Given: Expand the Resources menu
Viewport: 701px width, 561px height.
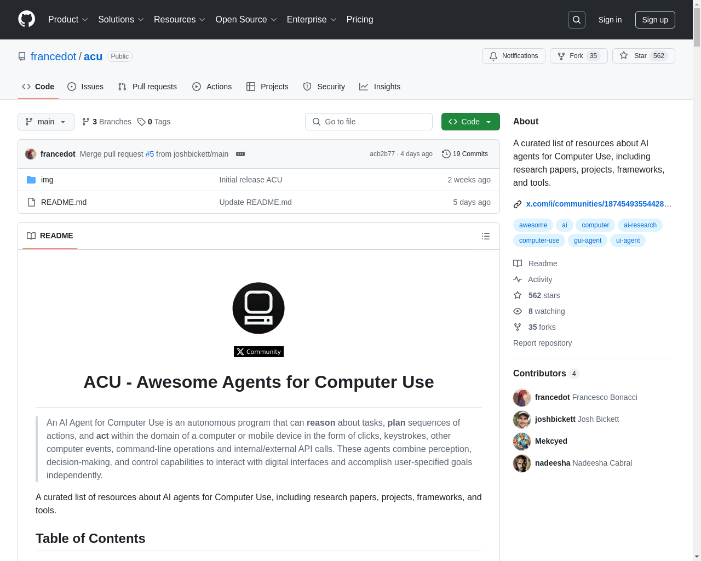Looking at the screenshot, I should tap(180, 20).
